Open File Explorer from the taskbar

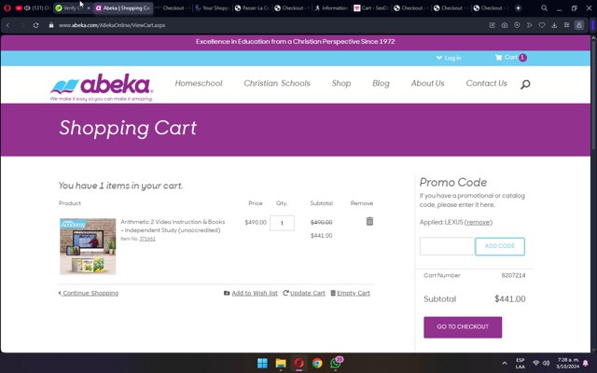281,363
